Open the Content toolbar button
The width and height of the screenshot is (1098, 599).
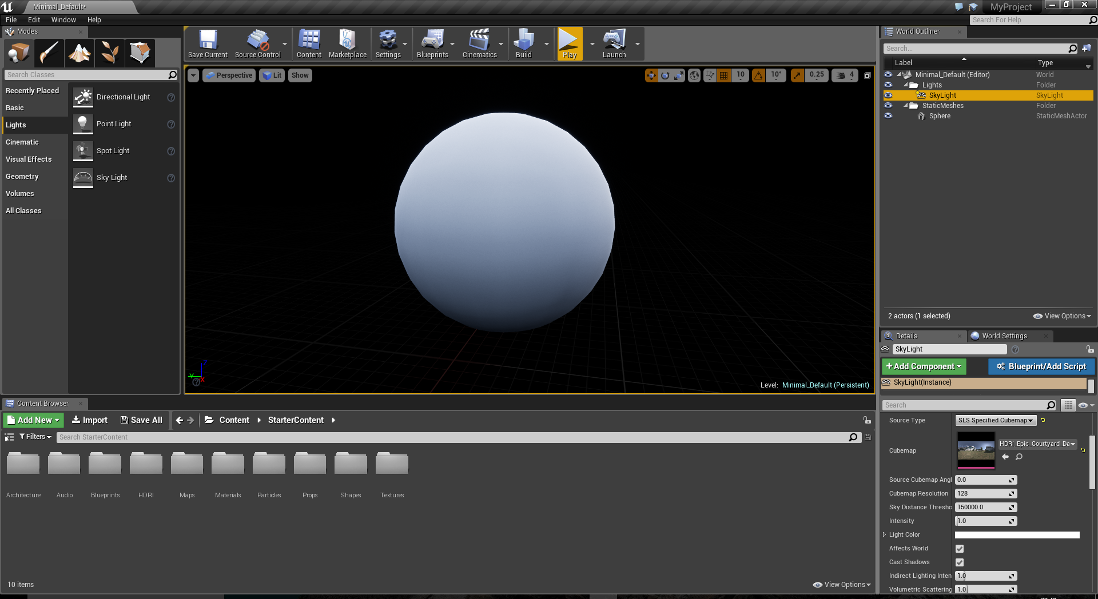(x=309, y=43)
